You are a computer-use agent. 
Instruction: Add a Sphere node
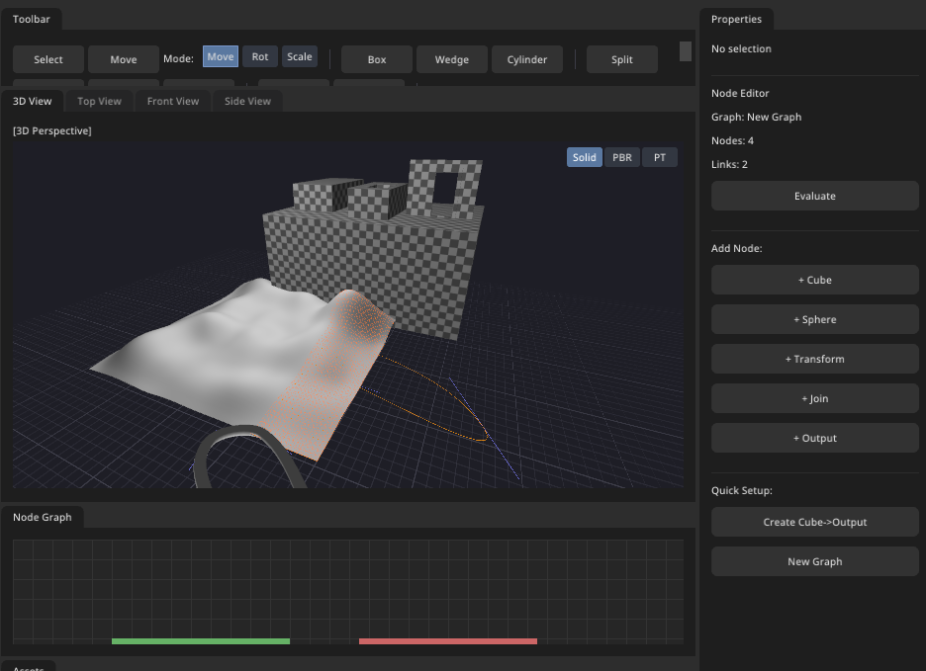tap(815, 319)
